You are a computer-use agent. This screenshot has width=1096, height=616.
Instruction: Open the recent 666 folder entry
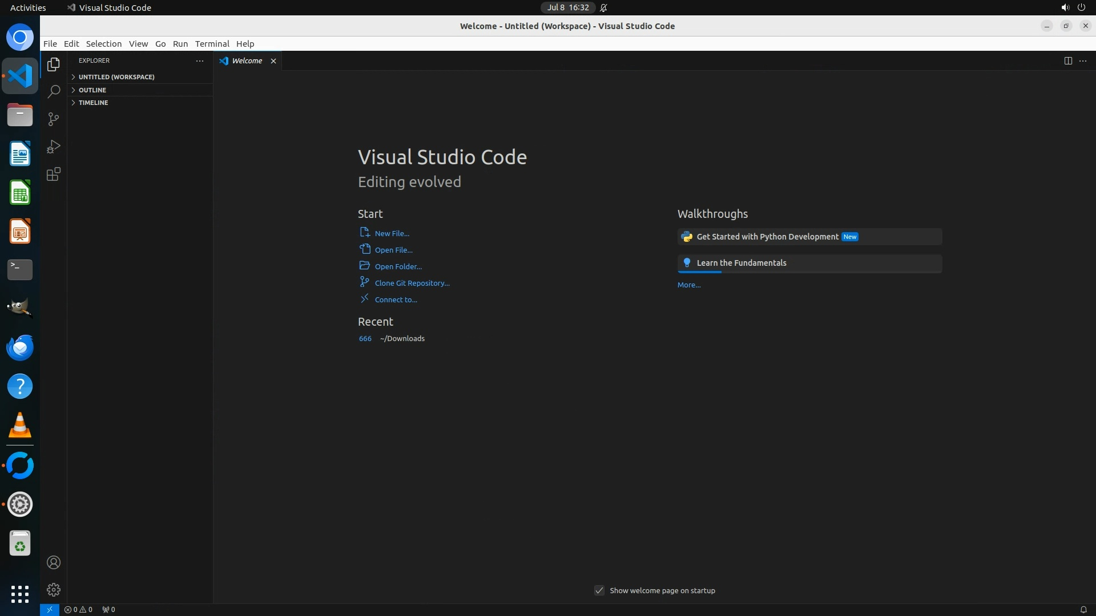(365, 338)
